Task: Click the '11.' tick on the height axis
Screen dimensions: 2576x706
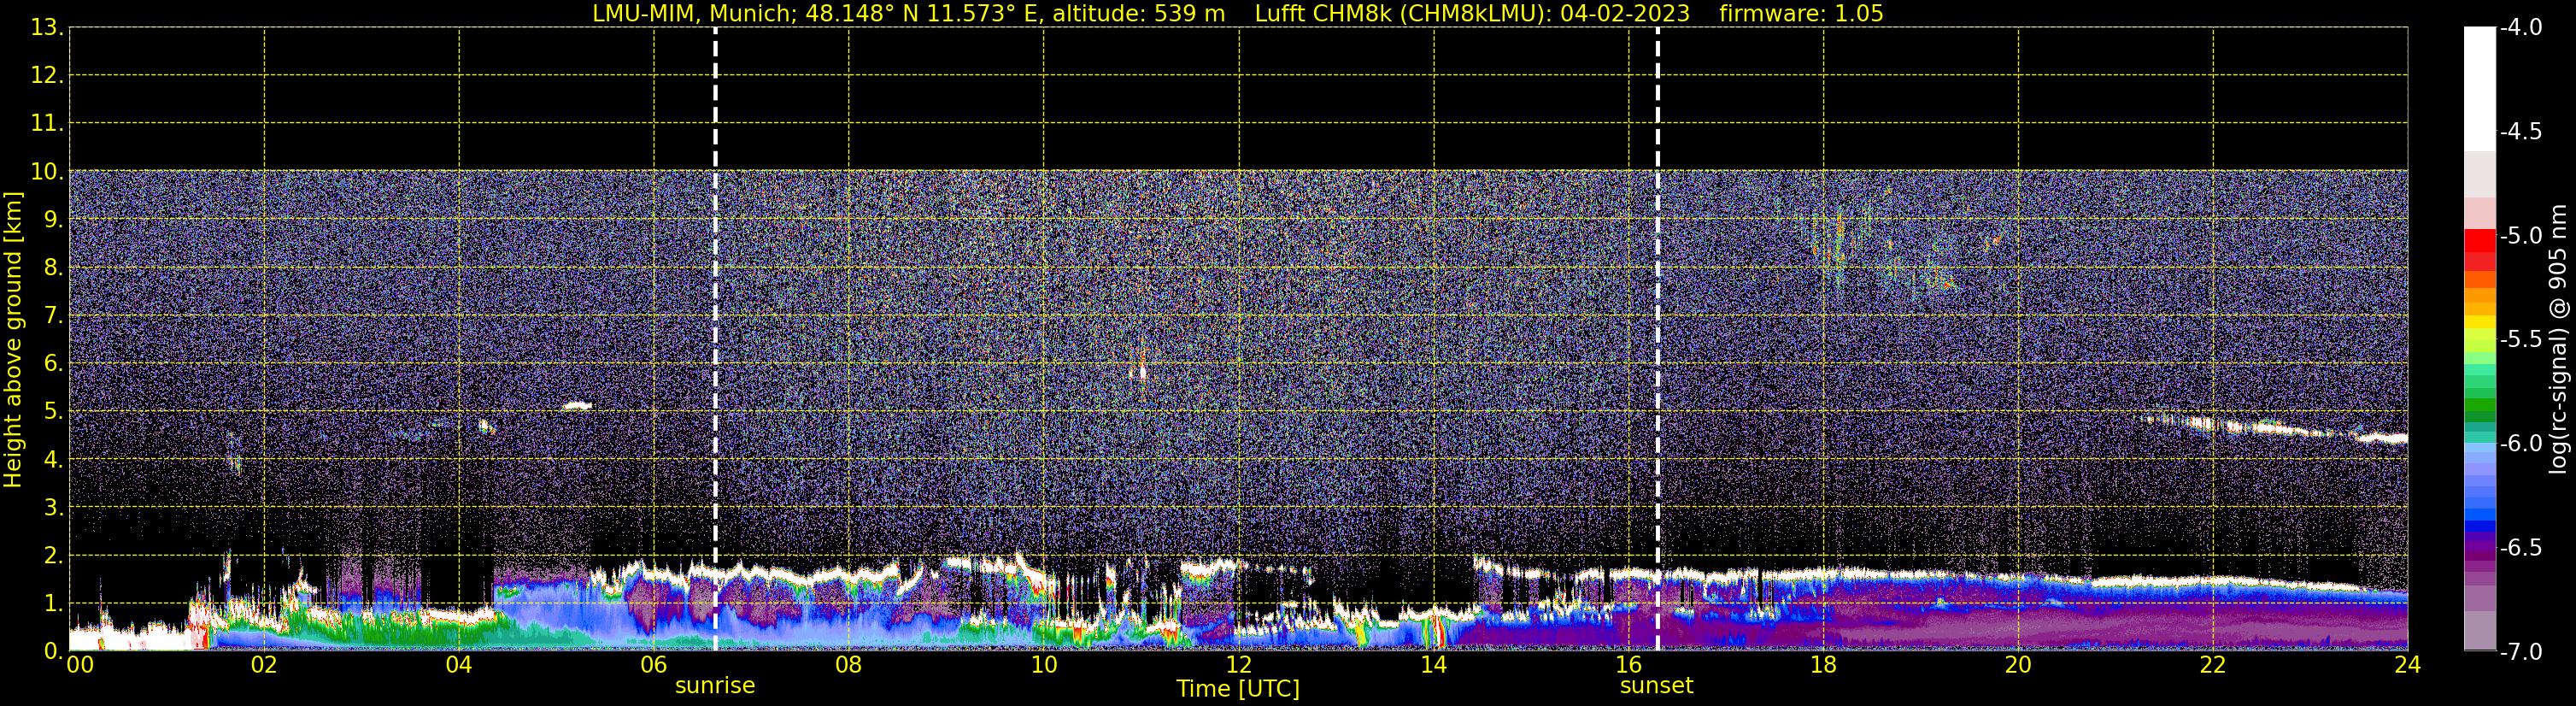Action: point(47,124)
